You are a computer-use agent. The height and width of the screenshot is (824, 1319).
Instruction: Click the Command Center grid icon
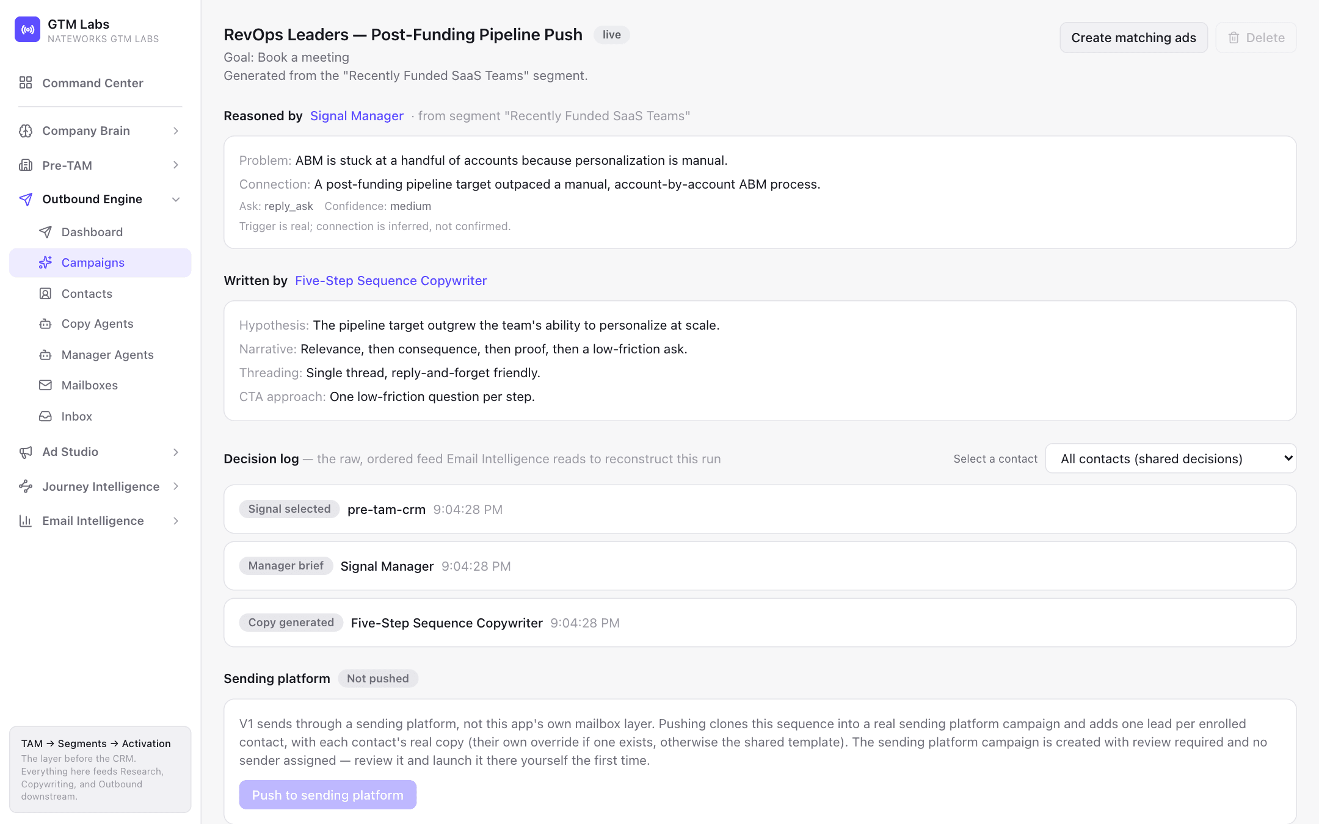[26, 82]
